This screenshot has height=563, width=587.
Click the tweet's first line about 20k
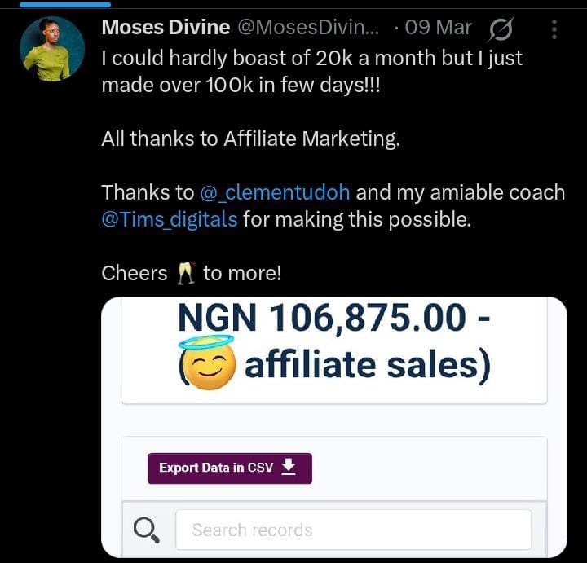(x=311, y=59)
